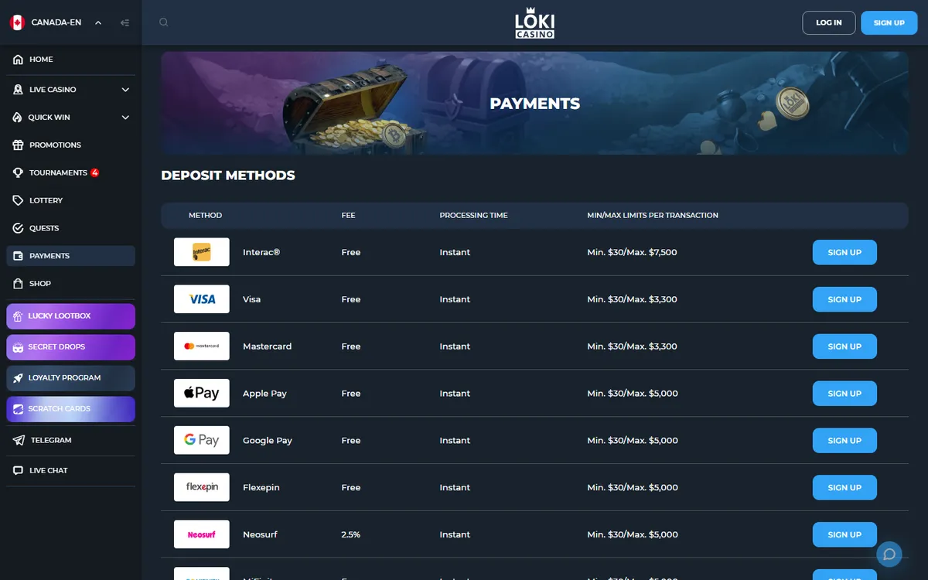Click SIGN UP in the Flexepin row
The height and width of the screenshot is (580, 928).
click(844, 487)
